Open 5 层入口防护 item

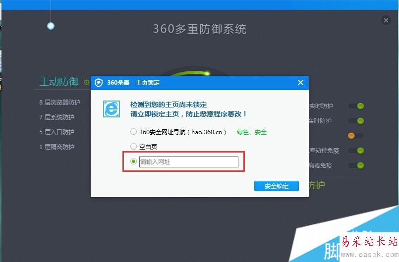57,132
